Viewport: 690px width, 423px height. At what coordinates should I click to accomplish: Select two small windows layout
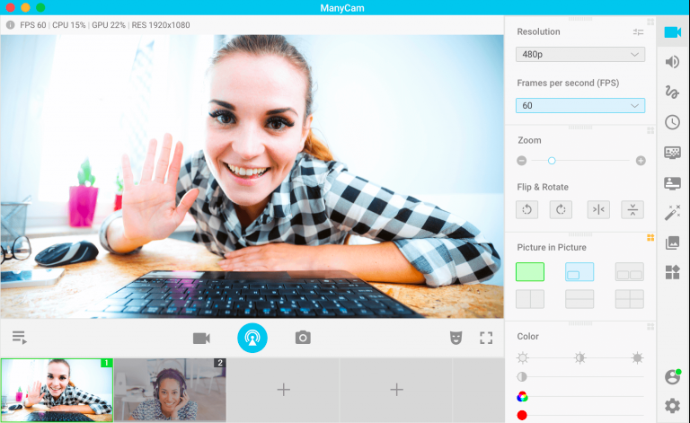(x=629, y=272)
